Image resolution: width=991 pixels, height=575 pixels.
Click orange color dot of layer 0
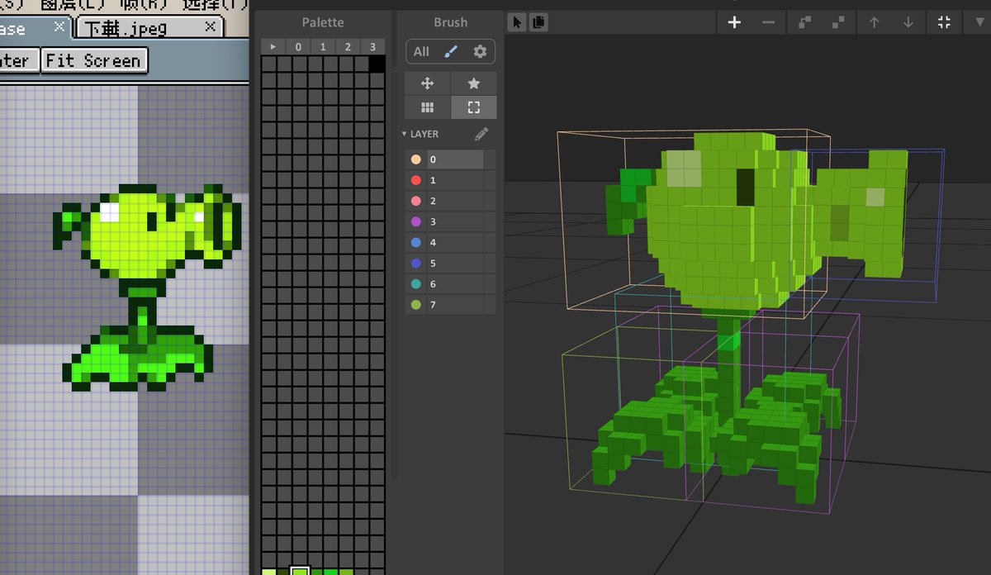415,159
